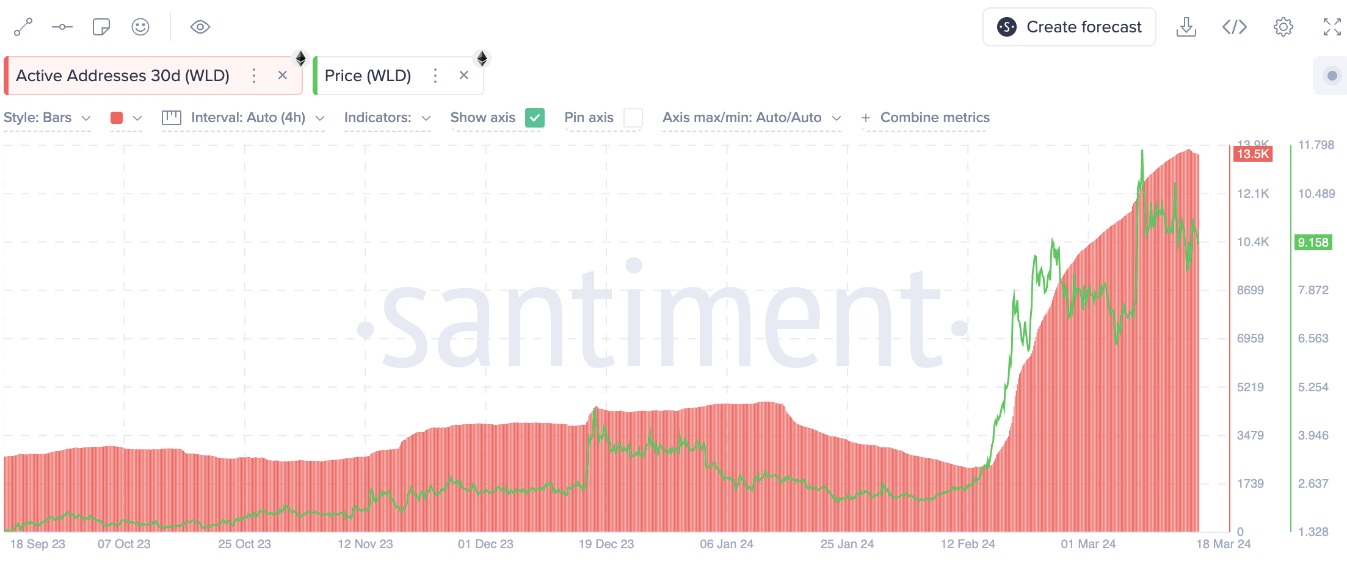
Task: Click the 9.158 current price label
Action: [1313, 242]
